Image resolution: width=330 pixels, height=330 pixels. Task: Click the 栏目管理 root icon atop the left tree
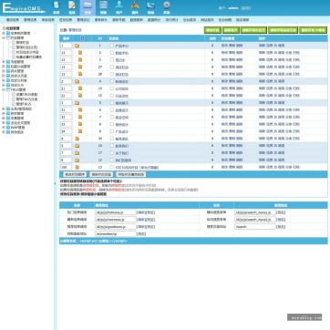[4, 28]
